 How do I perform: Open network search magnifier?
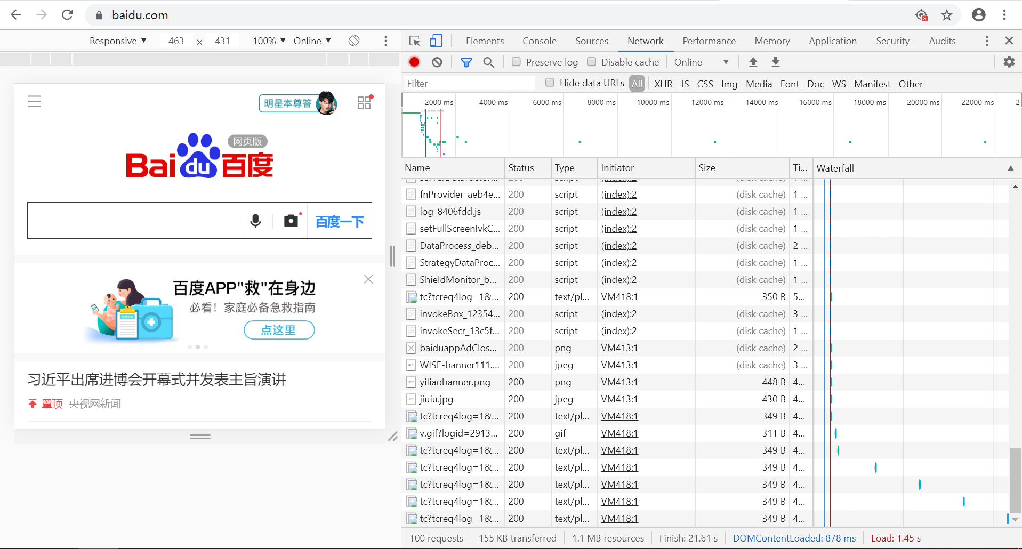[x=488, y=62]
